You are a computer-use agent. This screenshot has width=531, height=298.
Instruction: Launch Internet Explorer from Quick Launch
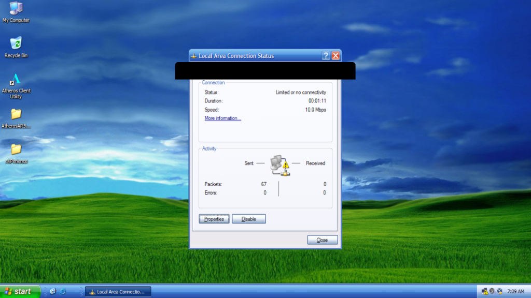point(63,291)
